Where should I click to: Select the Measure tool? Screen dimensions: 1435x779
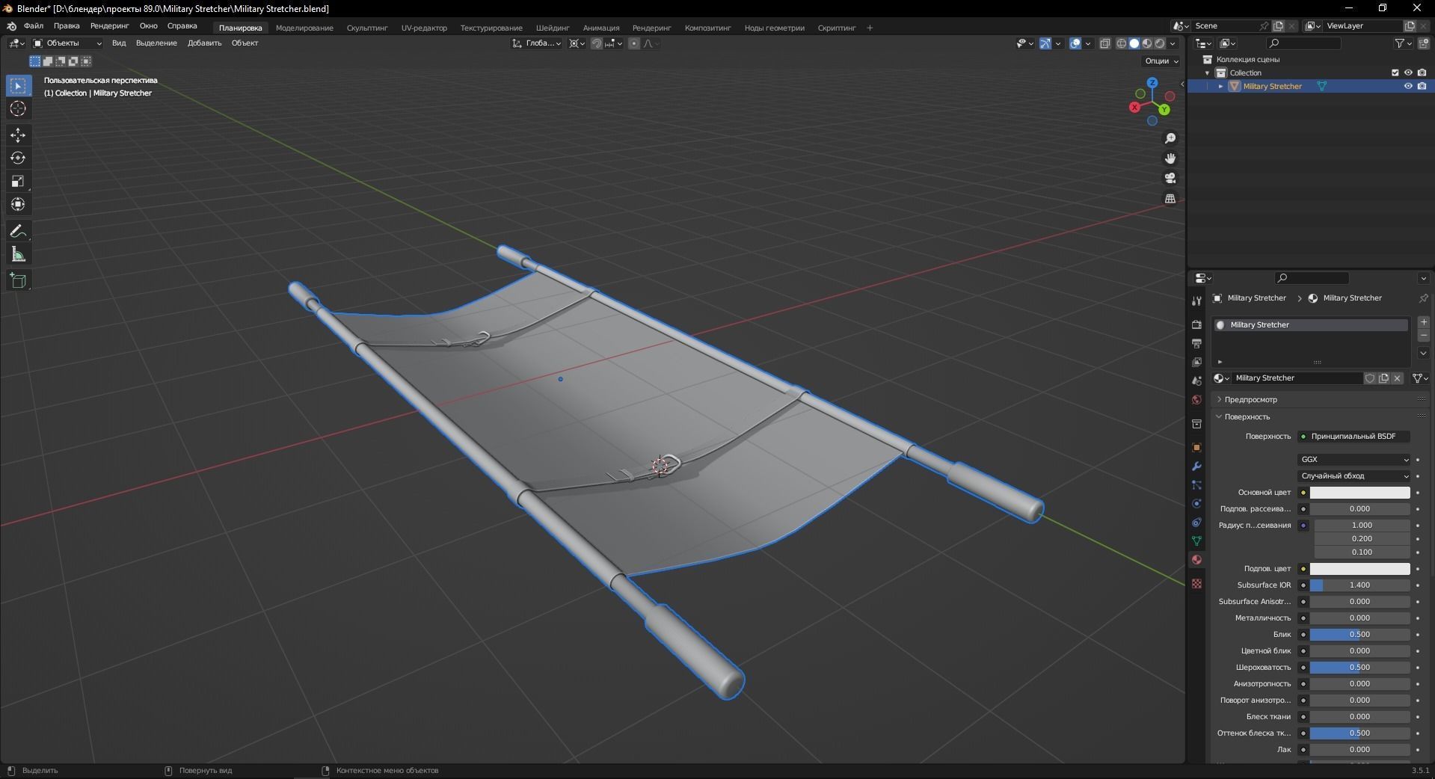tap(18, 255)
